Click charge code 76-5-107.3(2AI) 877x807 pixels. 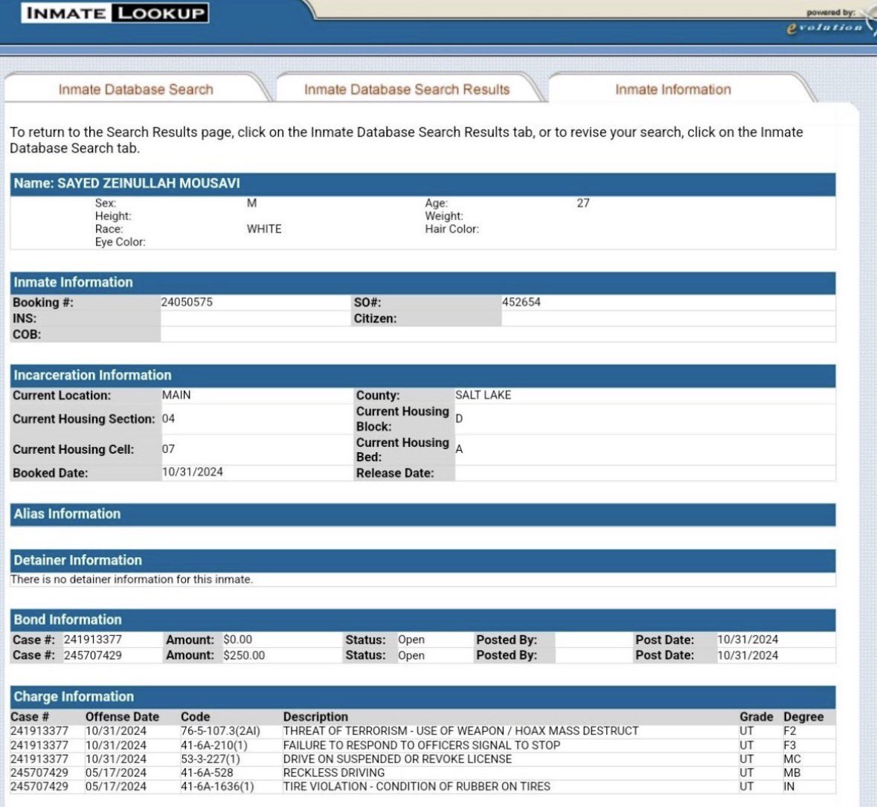[x=220, y=731]
